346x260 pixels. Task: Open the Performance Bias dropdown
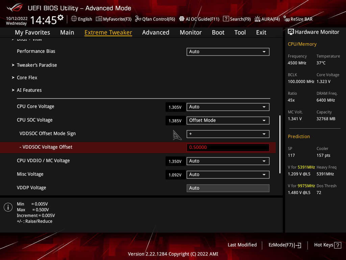click(x=228, y=52)
